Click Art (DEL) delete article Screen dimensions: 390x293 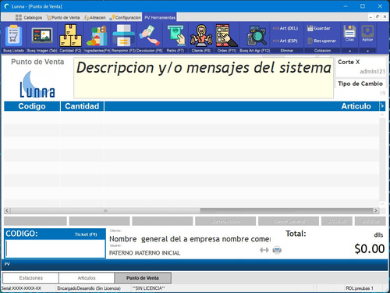click(285, 28)
